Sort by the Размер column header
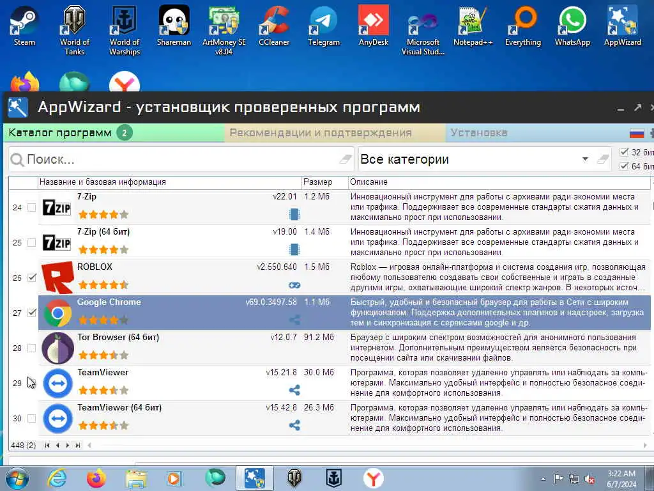654x491 pixels. (x=325, y=182)
